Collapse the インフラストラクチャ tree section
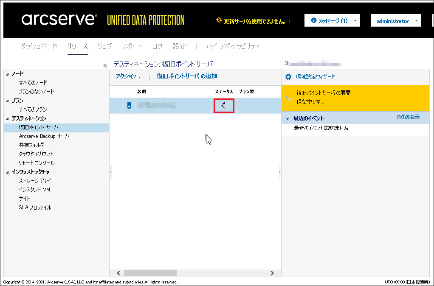The height and width of the screenshot is (286, 434). (8, 172)
